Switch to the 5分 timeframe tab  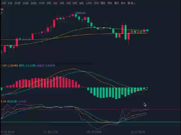coord(10,3)
